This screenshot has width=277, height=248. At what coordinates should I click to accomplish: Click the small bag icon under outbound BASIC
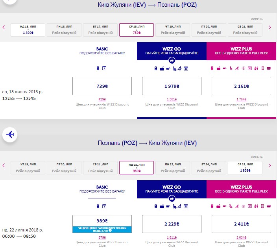98,69
